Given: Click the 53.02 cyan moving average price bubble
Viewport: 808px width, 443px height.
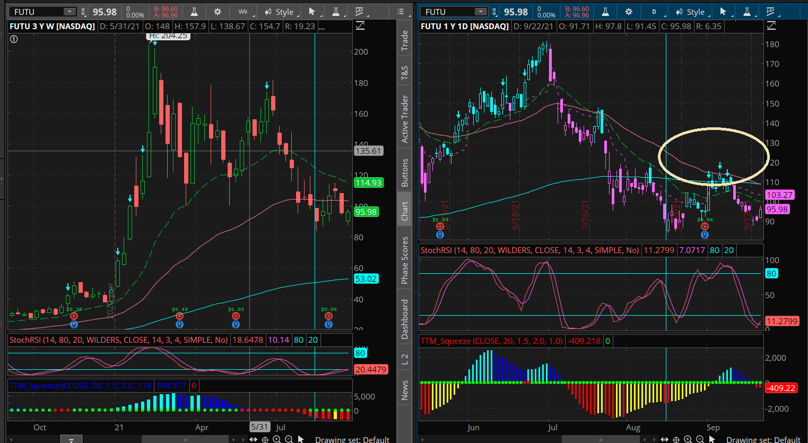Looking at the screenshot, I should coord(366,279).
